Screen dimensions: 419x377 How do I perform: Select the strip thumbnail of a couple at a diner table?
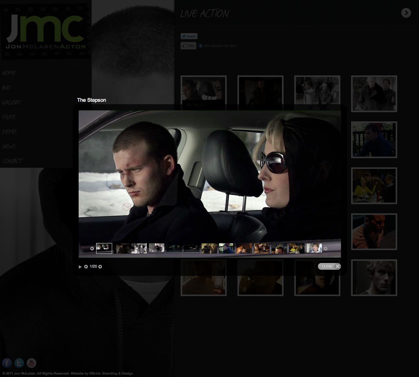[x=297, y=248]
